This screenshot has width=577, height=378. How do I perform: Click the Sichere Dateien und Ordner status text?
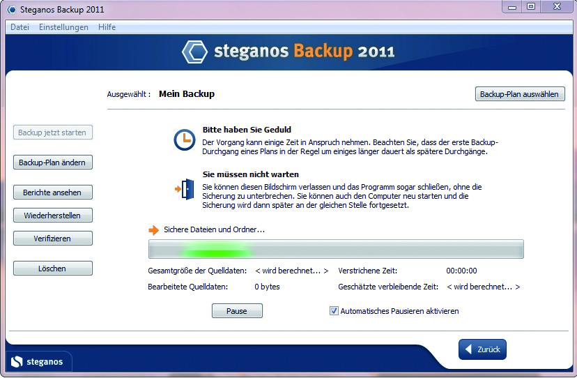tap(214, 229)
